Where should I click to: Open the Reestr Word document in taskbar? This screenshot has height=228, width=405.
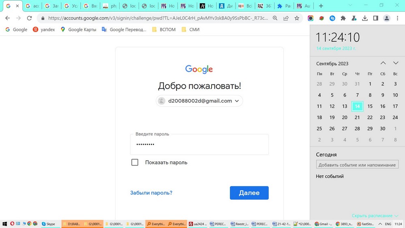240,224
